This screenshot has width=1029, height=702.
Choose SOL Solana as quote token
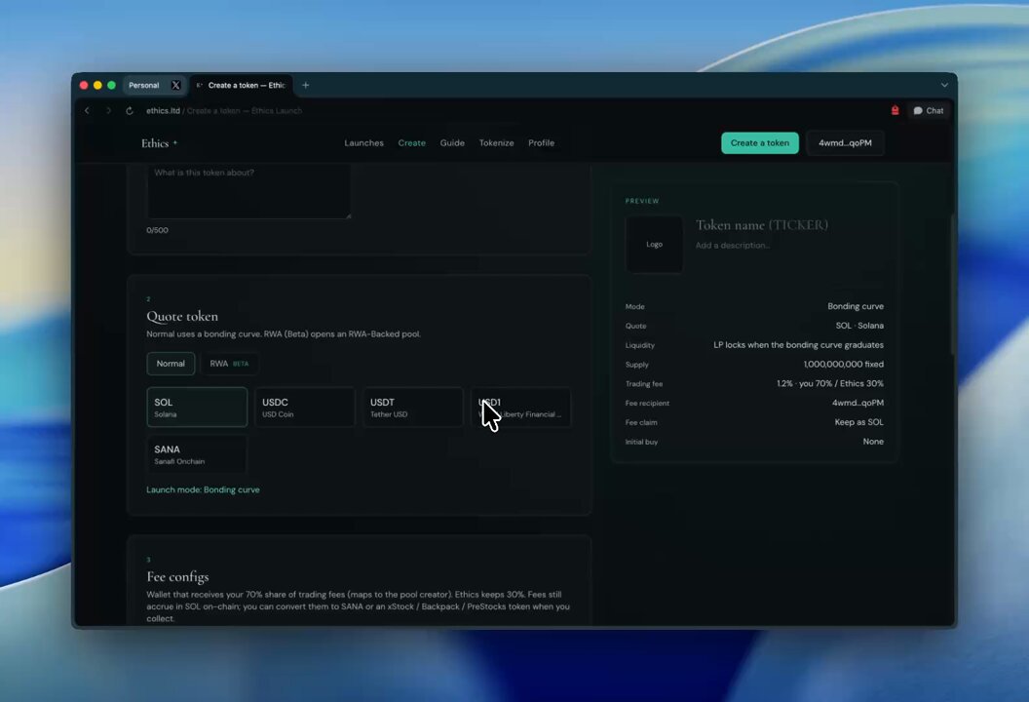click(x=197, y=408)
